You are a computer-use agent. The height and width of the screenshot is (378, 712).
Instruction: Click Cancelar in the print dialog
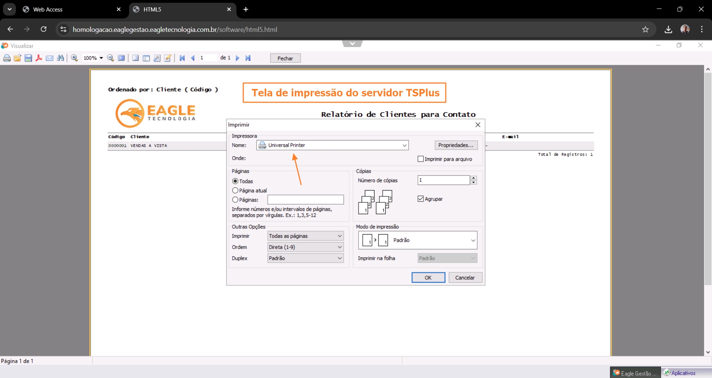(465, 278)
